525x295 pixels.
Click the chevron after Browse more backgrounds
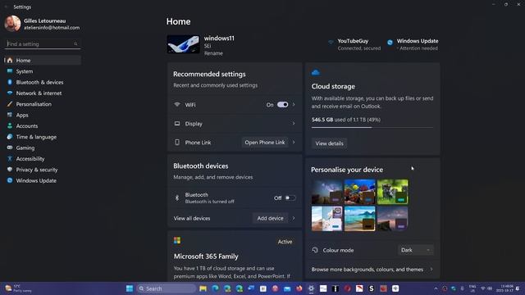coord(431,270)
